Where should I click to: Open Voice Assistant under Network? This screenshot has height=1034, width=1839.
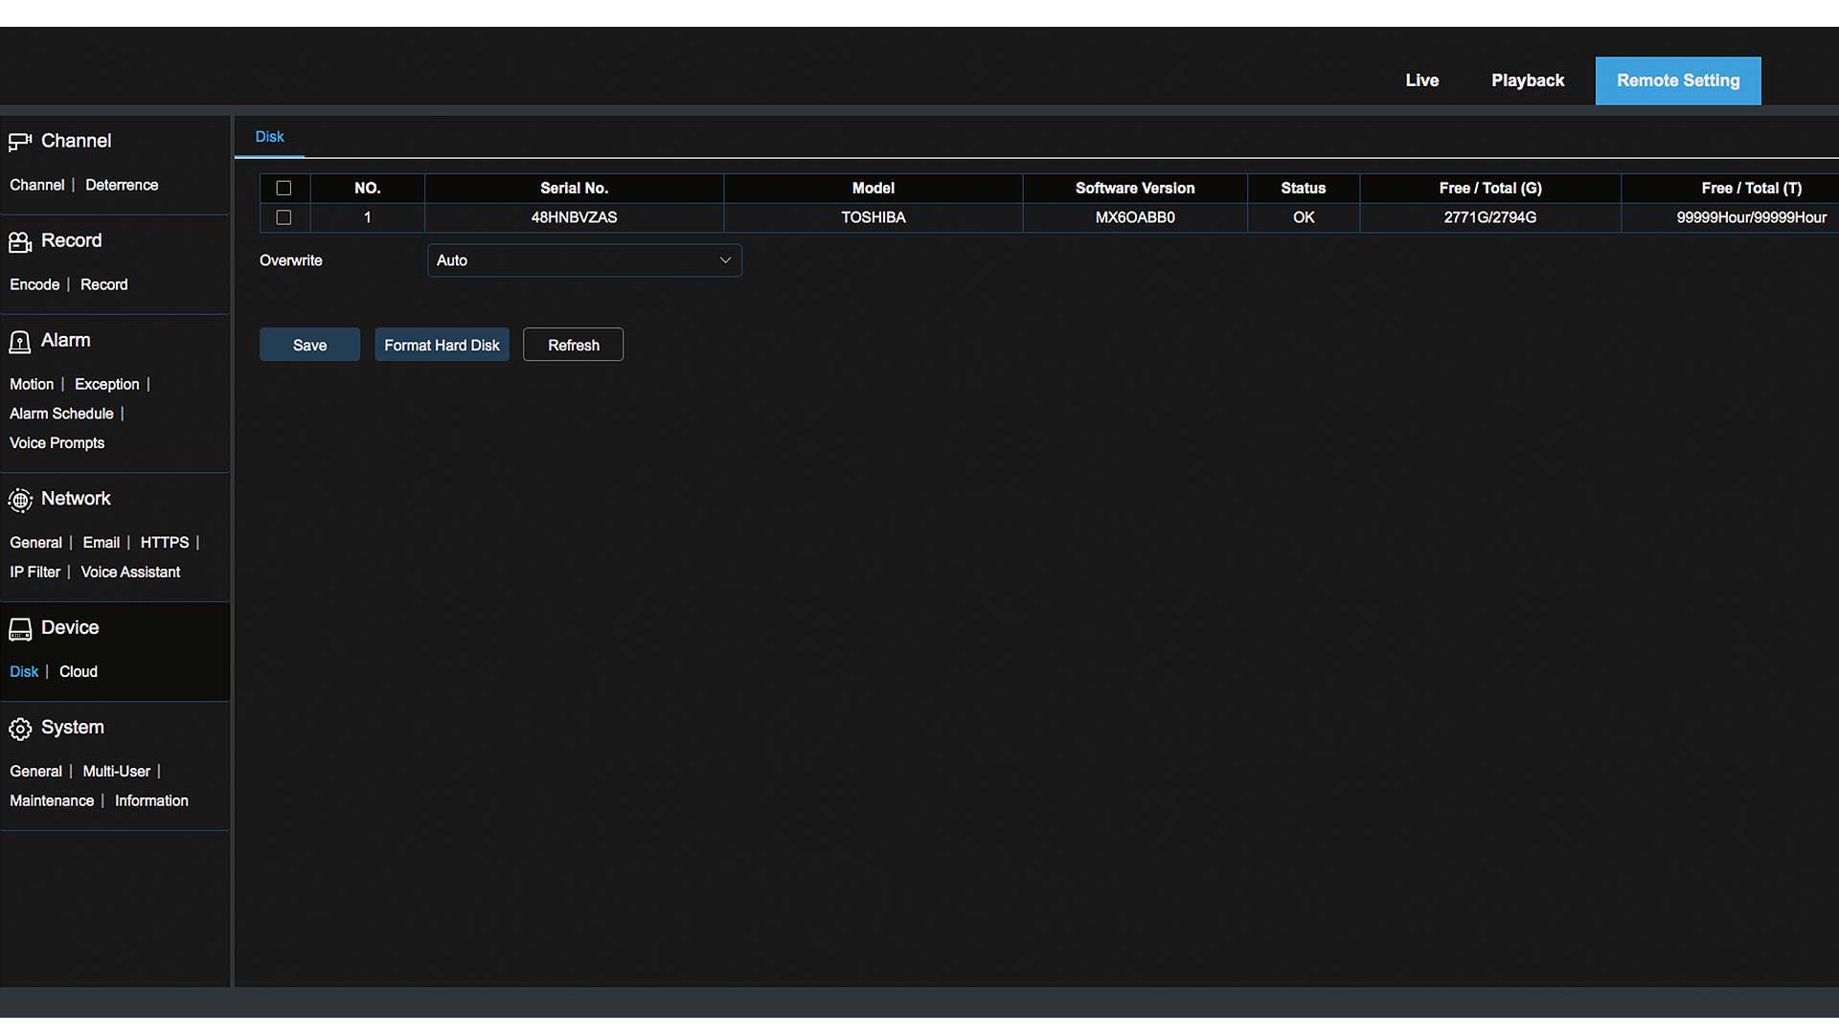(130, 573)
